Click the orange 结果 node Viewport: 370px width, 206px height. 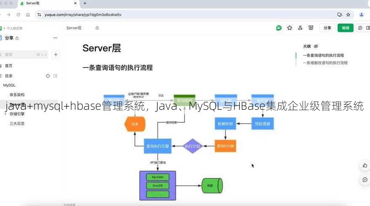pyautogui.click(x=135, y=124)
